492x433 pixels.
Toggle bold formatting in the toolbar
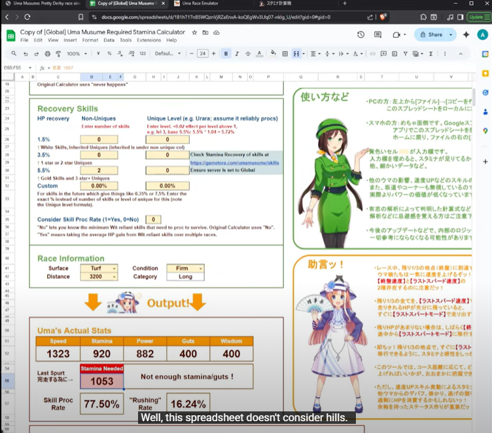coord(226,54)
